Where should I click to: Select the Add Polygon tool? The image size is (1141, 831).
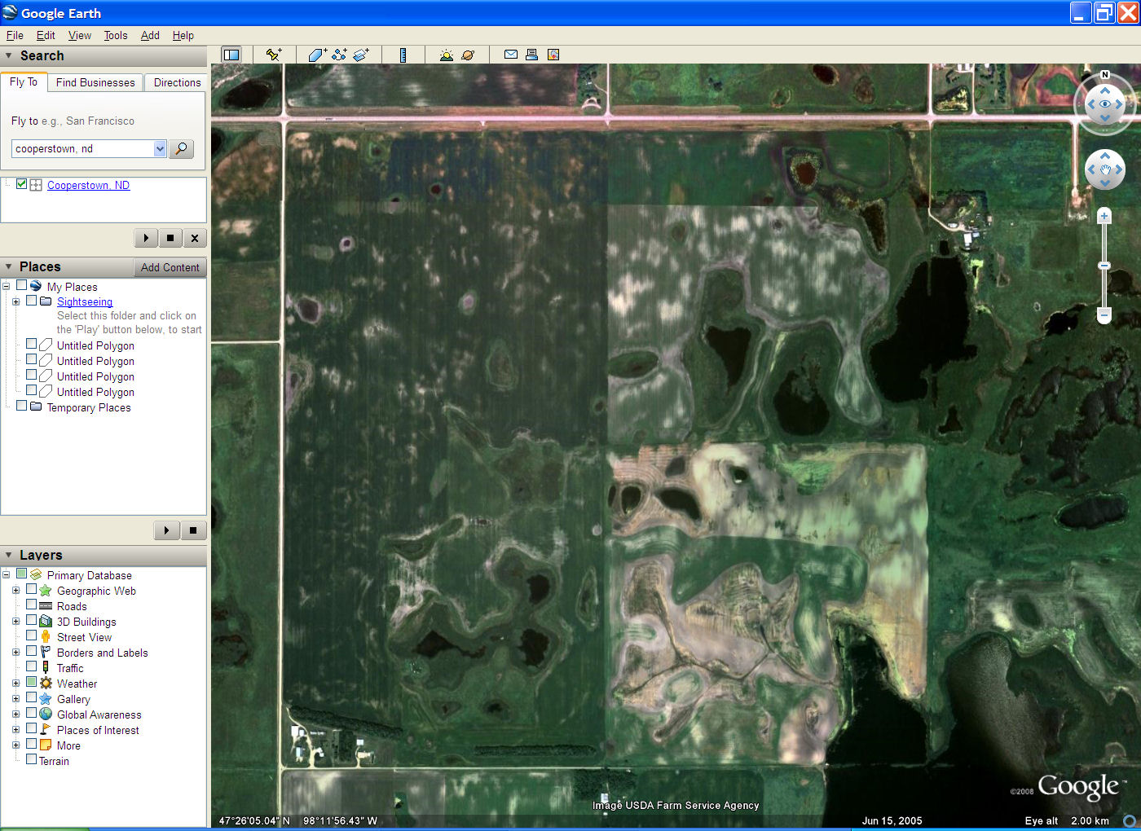click(x=317, y=55)
